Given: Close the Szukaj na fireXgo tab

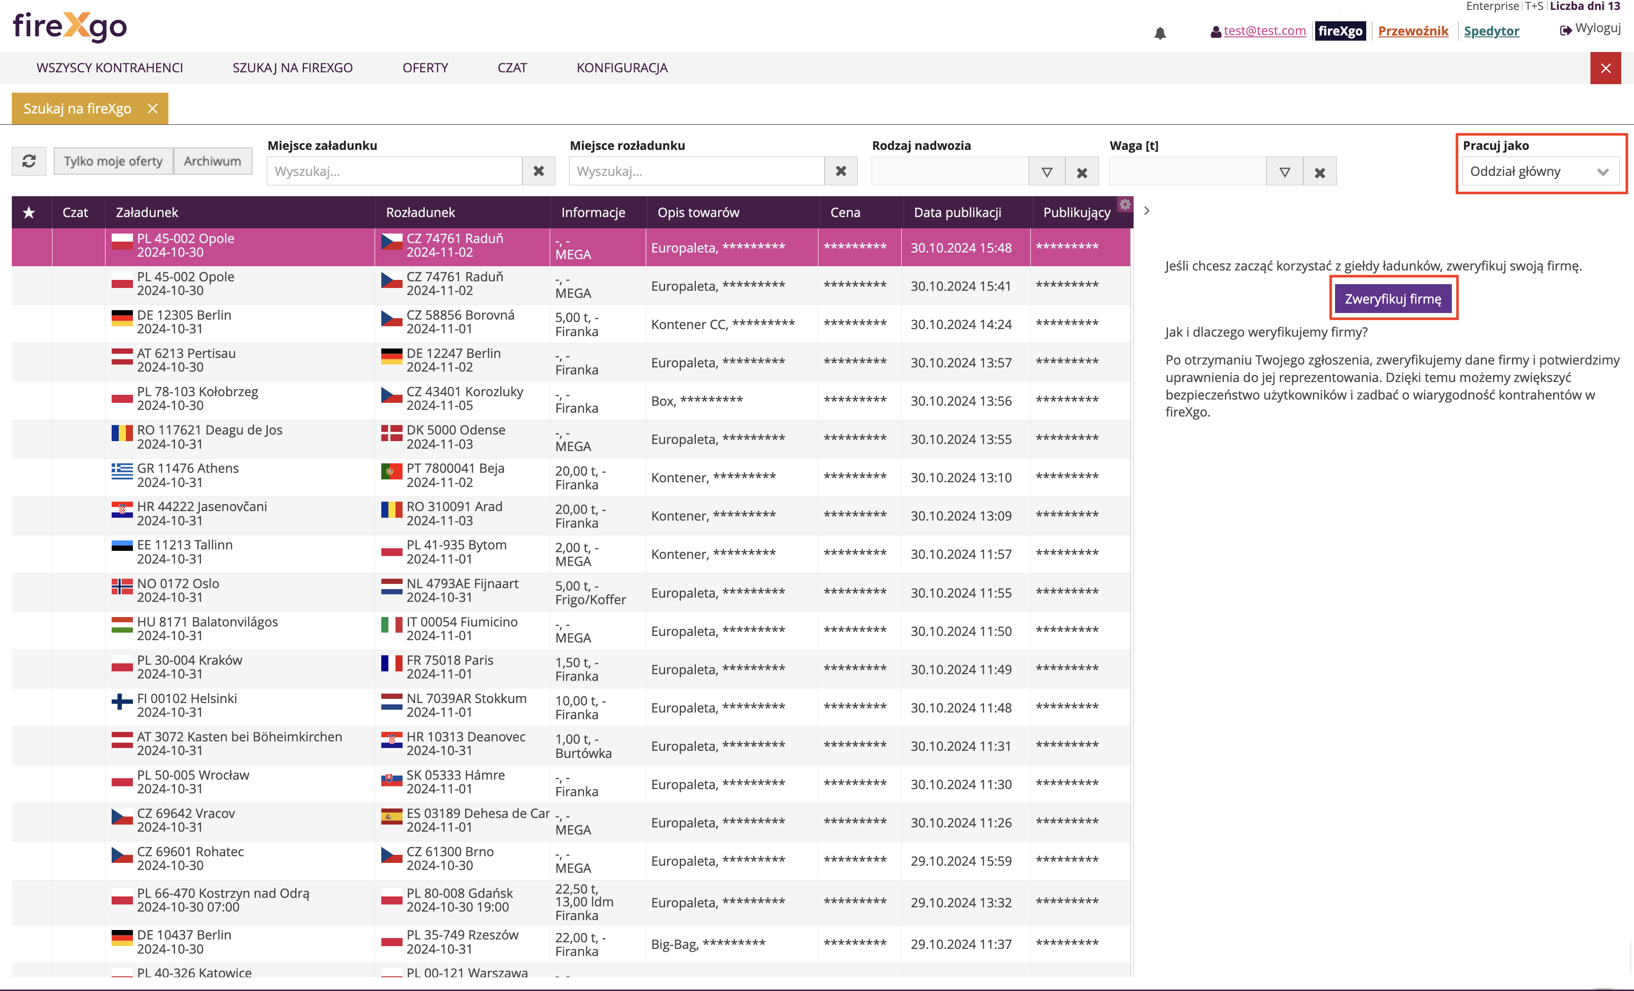Looking at the screenshot, I should pos(152,109).
